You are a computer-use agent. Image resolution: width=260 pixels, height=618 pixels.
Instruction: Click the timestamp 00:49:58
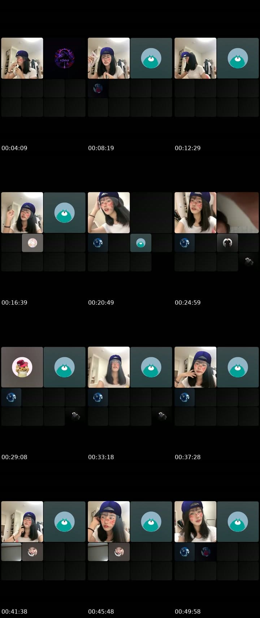pyautogui.click(x=188, y=611)
